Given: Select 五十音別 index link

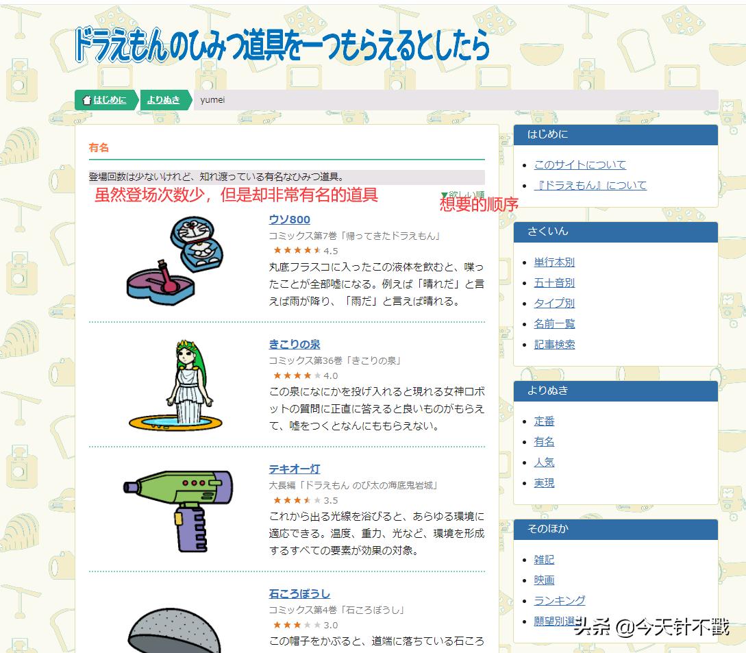Looking at the screenshot, I should point(554,282).
